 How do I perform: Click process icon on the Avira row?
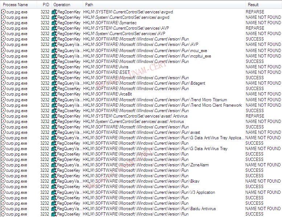tap(3, 67)
